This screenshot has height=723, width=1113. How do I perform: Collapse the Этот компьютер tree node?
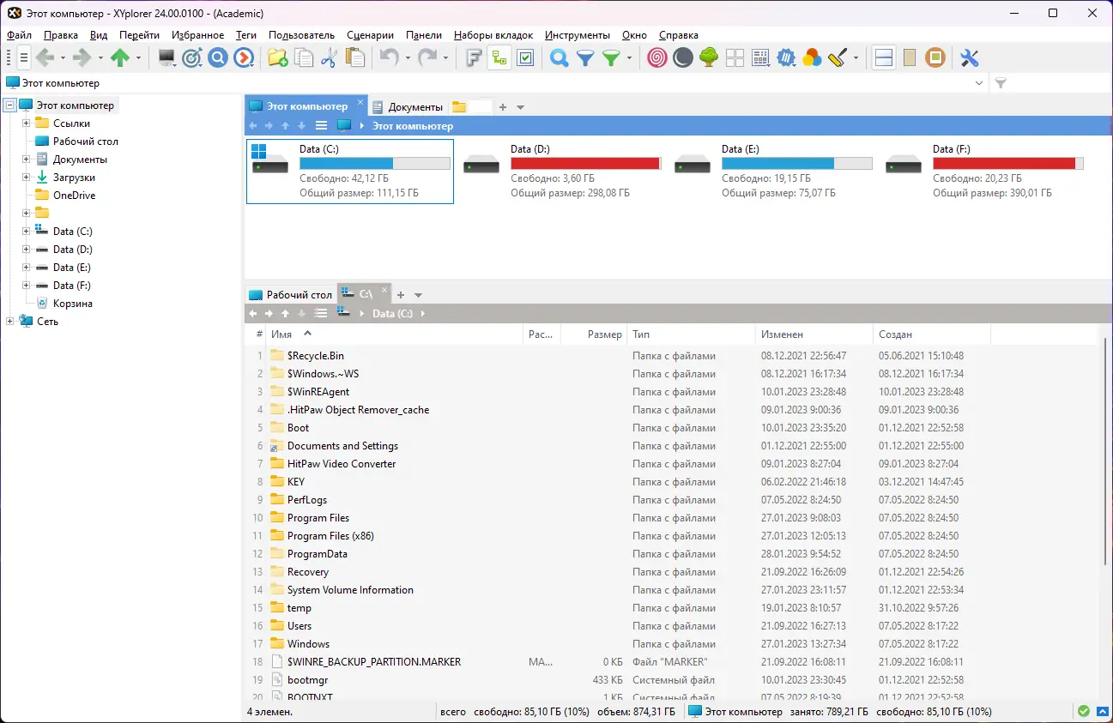pyautogui.click(x=10, y=105)
